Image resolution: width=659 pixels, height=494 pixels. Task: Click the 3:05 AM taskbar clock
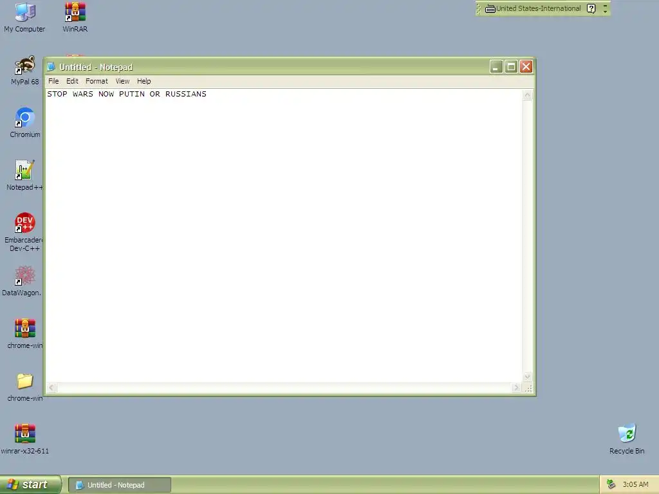point(635,484)
